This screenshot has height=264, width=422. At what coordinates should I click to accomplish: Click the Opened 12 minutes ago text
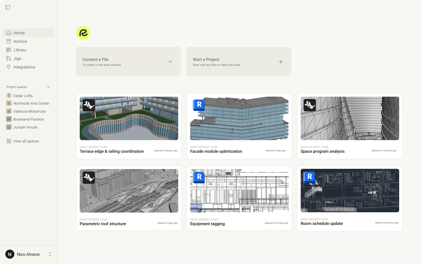coord(384,150)
